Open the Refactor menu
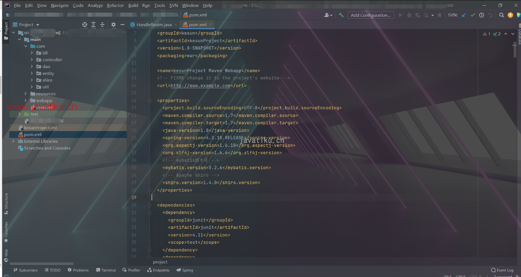Image resolution: width=521 pixels, height=277 pixels. [x=115, y=5]
